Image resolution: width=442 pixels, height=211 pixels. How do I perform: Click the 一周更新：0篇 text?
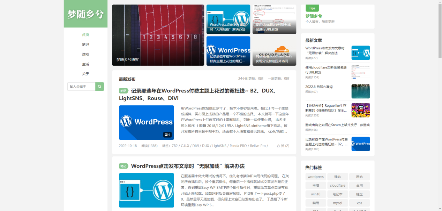click(278, 79)
